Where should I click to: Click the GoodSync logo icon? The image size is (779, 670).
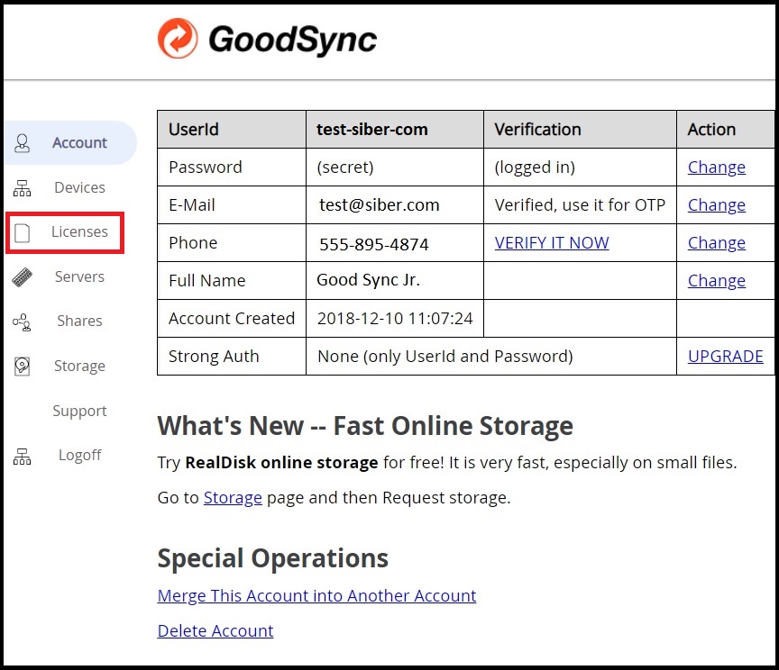pos(178,40)
